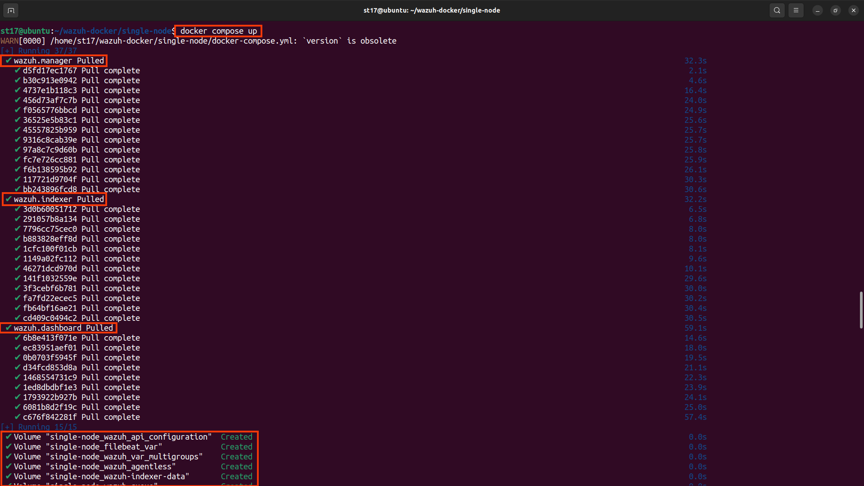This screenshot has height=486, width=864.
Task: Click layer d5fd17ec1767 pull row
Action: [x=77, y=71]
